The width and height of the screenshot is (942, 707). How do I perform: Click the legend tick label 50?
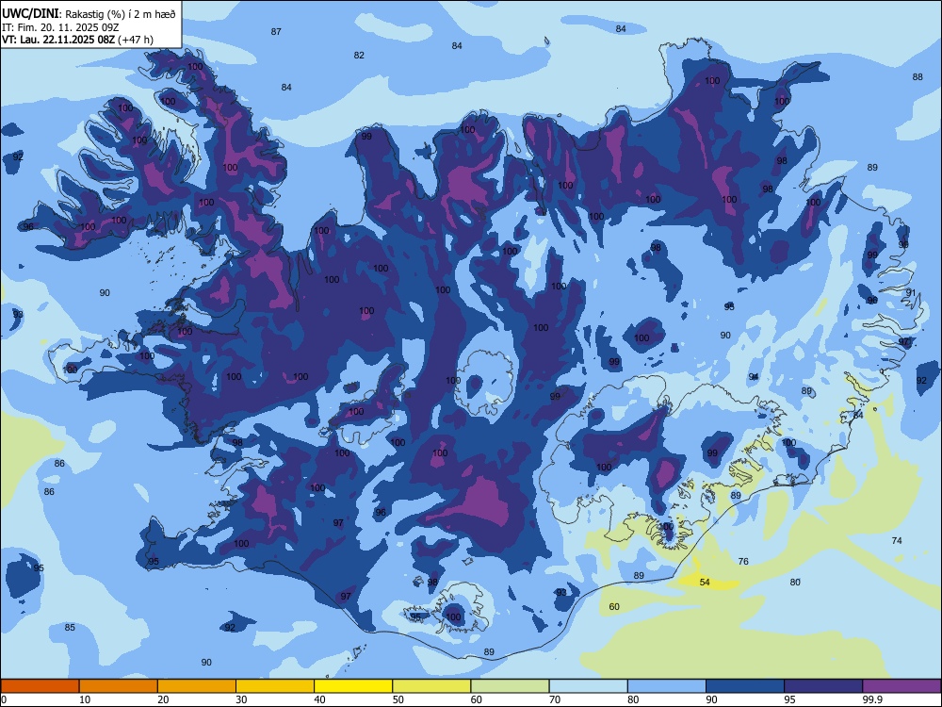(x=398, y=699)
